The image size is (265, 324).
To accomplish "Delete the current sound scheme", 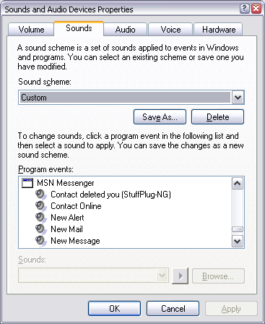I will [217, 117].
